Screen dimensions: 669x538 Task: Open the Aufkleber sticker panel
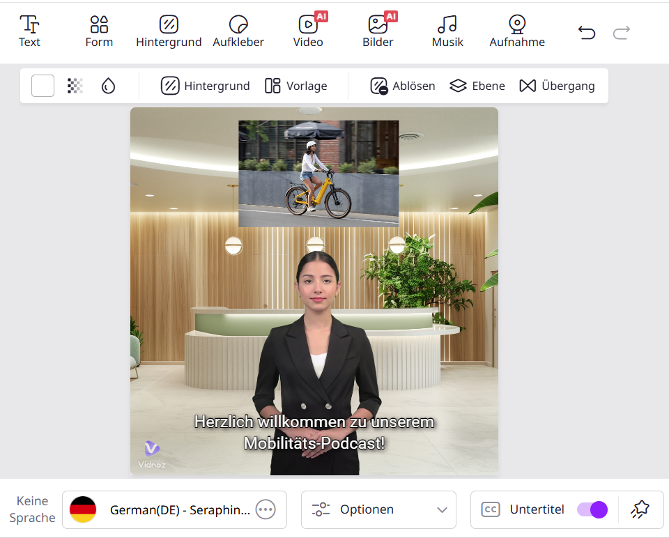coord(238,31)
